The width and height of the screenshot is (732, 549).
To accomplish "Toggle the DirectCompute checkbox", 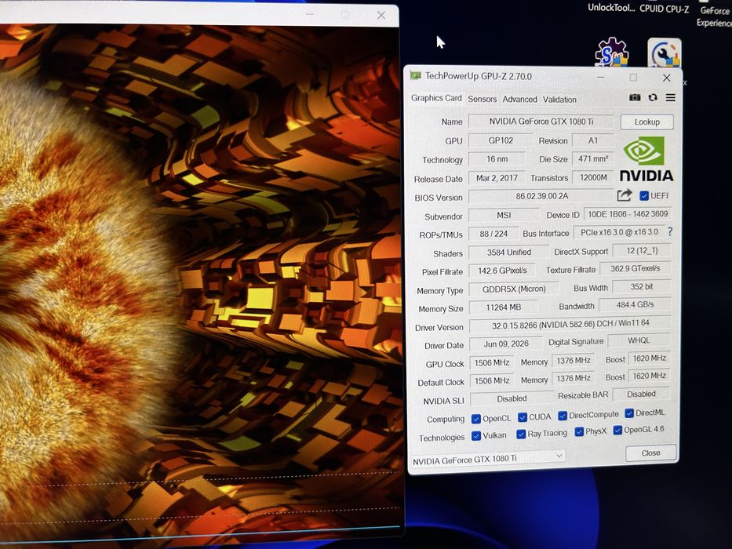I will point(563,416).
